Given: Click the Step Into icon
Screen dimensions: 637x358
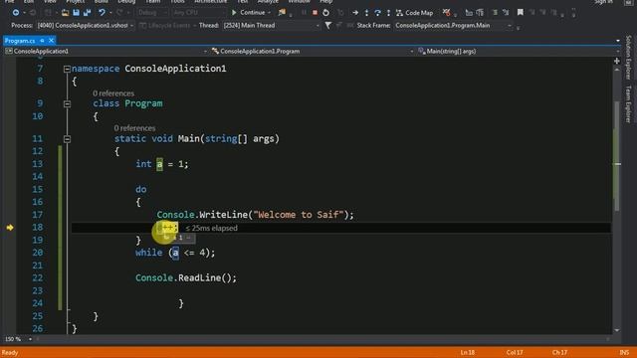Looking at the screenshot, I should click(x=366, y=13).
